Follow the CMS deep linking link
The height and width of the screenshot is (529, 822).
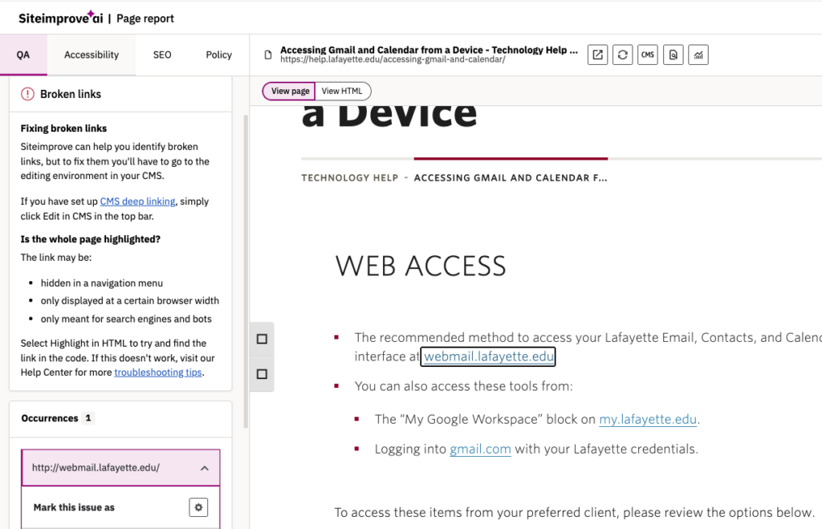point(137,201)
